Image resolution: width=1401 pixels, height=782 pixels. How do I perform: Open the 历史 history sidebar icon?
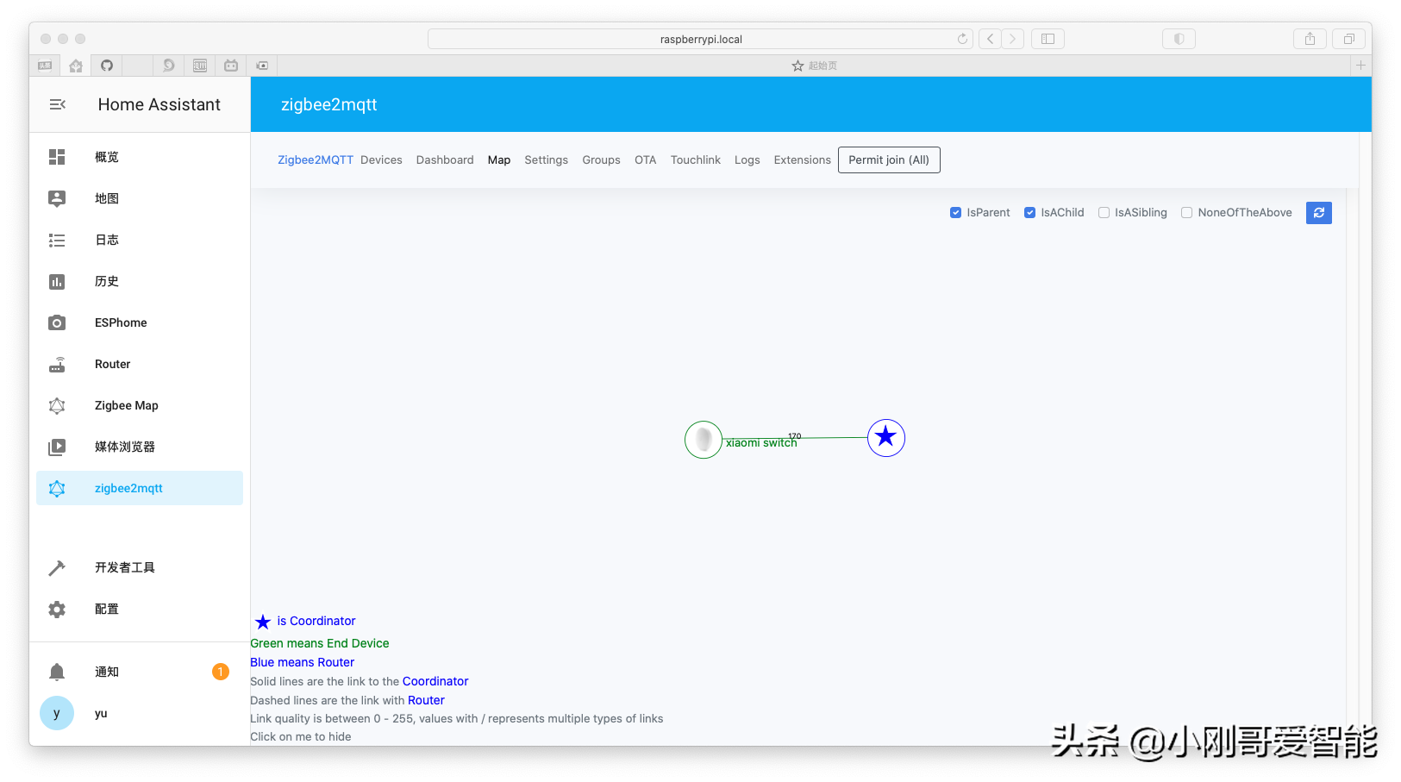pos(57,281)
